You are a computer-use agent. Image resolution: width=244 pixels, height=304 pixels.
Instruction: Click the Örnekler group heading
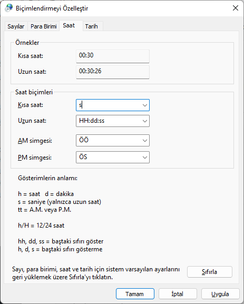pos(27,43)
